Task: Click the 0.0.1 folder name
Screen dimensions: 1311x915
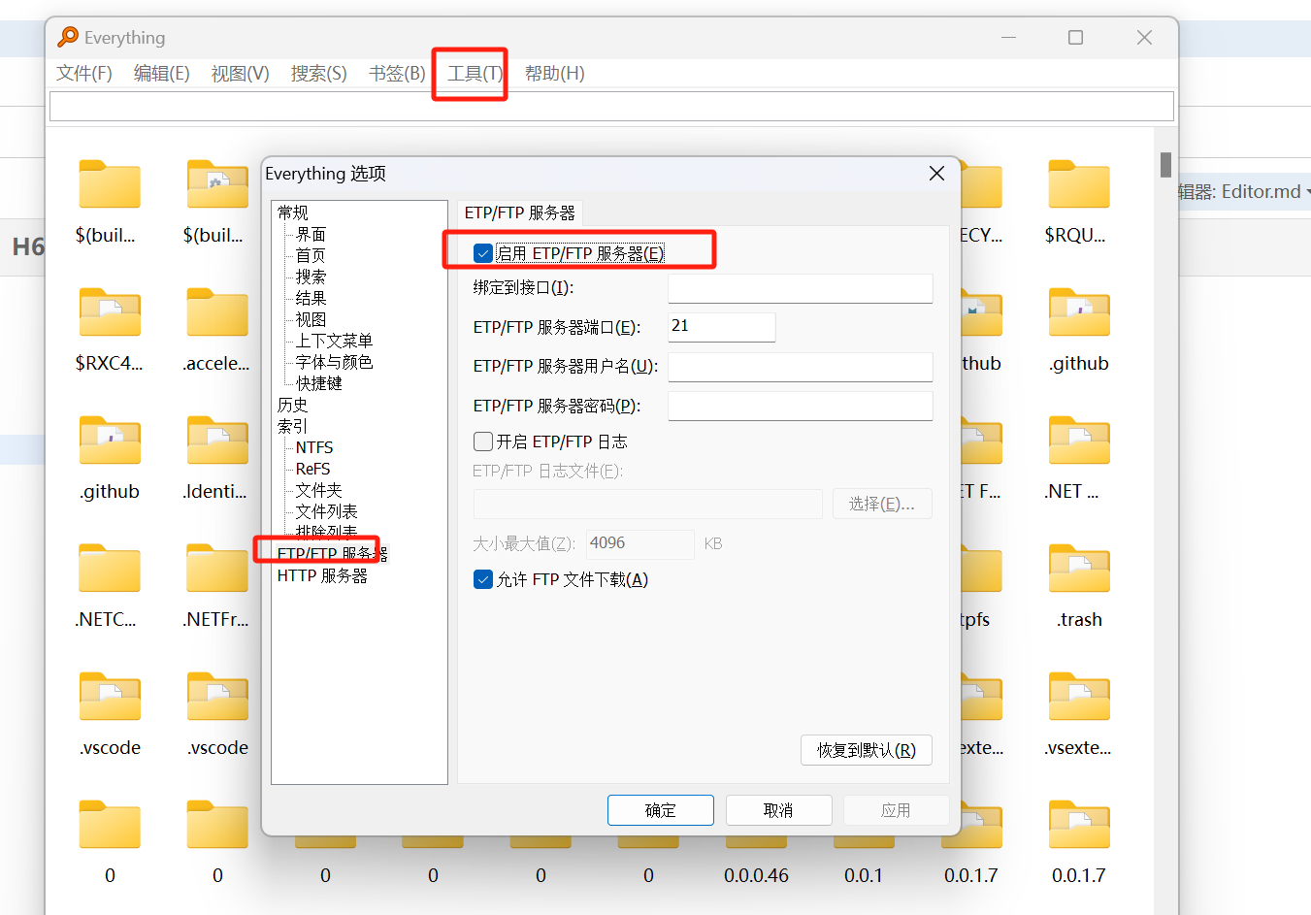Action: [x=864, y=875]
